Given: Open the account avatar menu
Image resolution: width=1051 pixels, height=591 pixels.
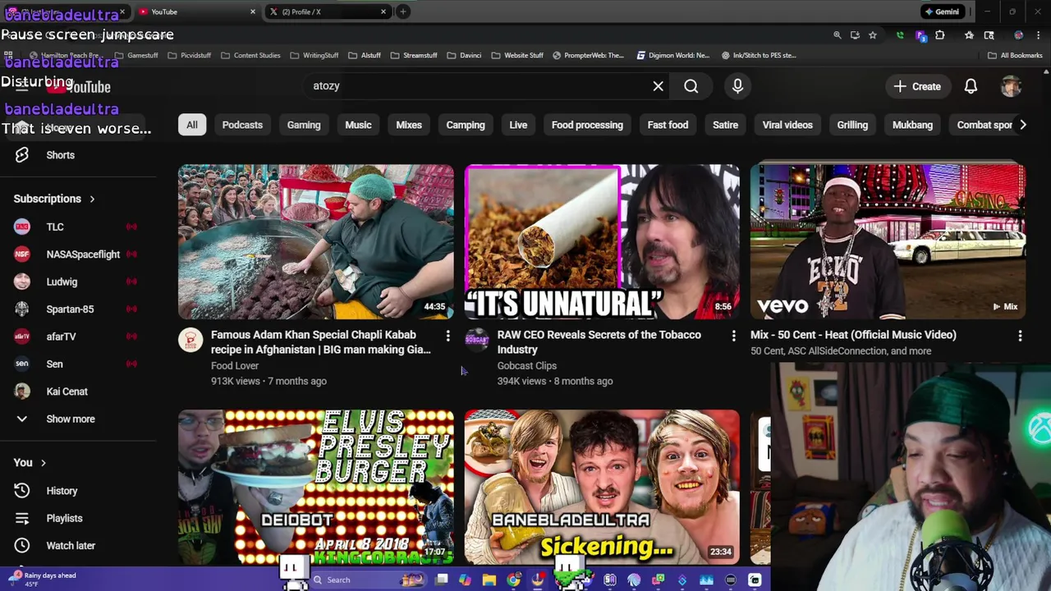Looking at the screenshot, I should pyautogui.click(x=1011, y=86).
